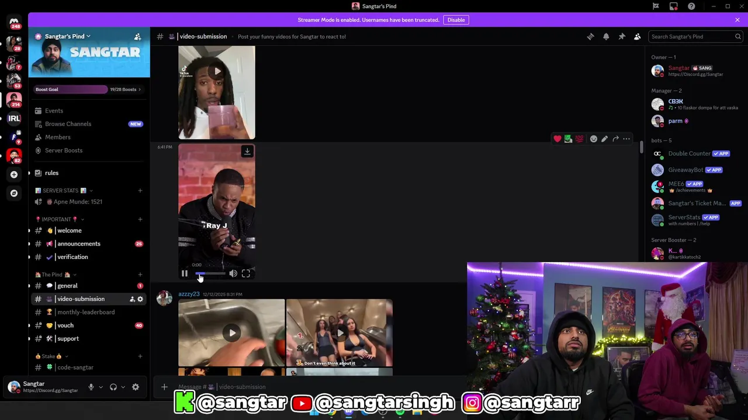Viewport: 748px width, 420px height.
Task: Open Browse Channels
Action: pos(89,124)
